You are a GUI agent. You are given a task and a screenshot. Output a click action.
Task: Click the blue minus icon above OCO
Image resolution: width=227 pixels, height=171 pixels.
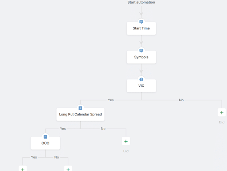click(45, 137)
